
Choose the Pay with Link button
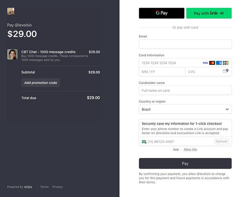click(209, 13)
